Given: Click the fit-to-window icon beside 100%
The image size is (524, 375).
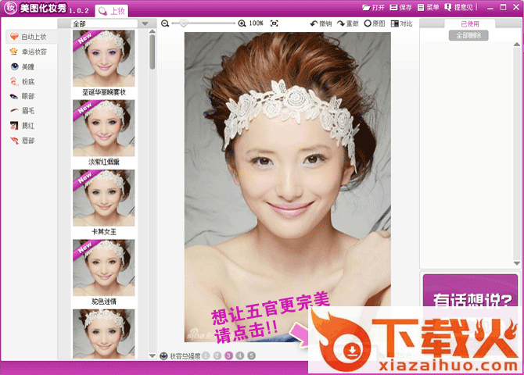Looking at the screenshot, I should coord(275,23).
